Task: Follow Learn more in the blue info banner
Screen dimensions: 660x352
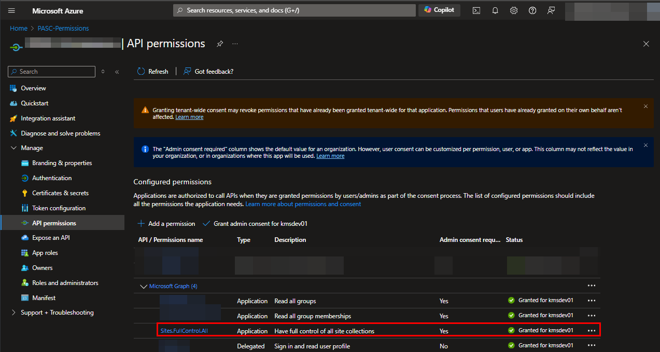Action: coord(330,156)
